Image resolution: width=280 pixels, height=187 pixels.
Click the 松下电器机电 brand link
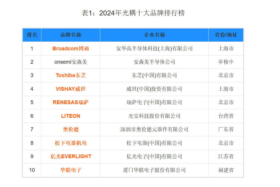pyautogui.click(x=71, y=143)
